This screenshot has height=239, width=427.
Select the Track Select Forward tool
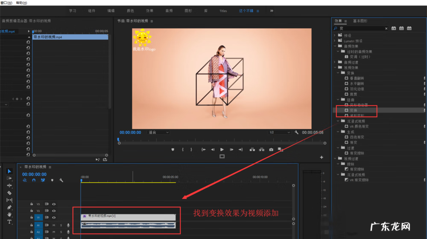9,178
